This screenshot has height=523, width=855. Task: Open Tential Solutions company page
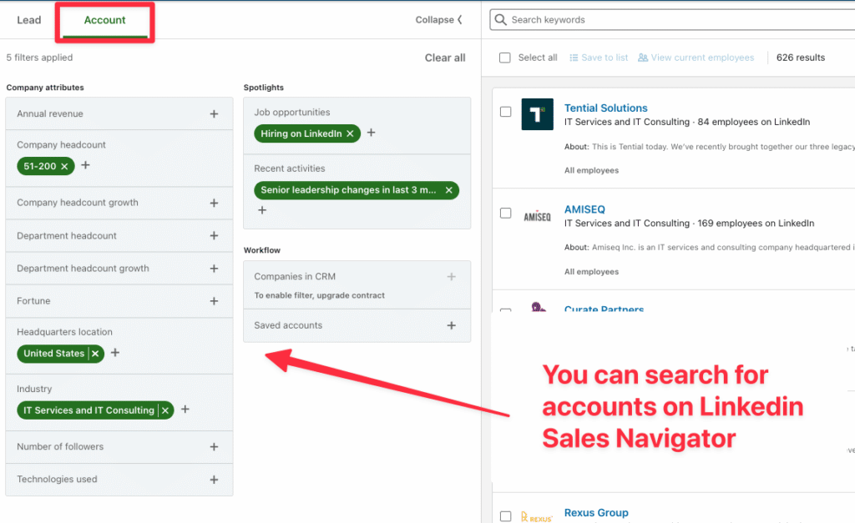(x=606, y=108)
